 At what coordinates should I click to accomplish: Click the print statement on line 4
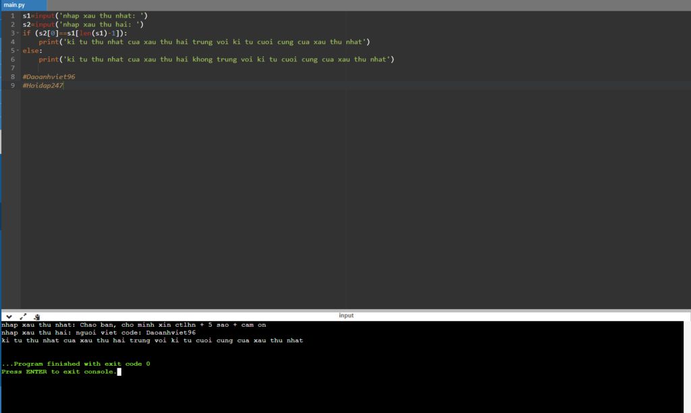pyautogui.click(x=204, y=42)
